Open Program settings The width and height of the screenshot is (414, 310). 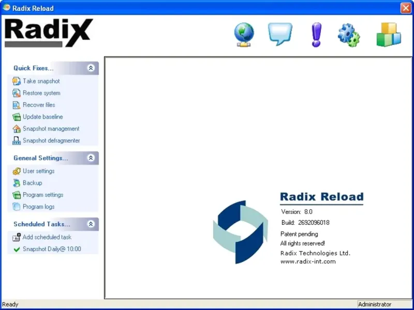(x=43, y=195)
